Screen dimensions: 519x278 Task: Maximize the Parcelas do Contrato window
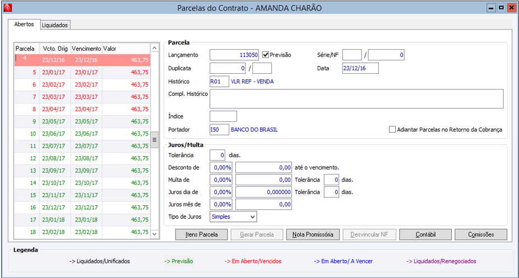coord(502,8)
